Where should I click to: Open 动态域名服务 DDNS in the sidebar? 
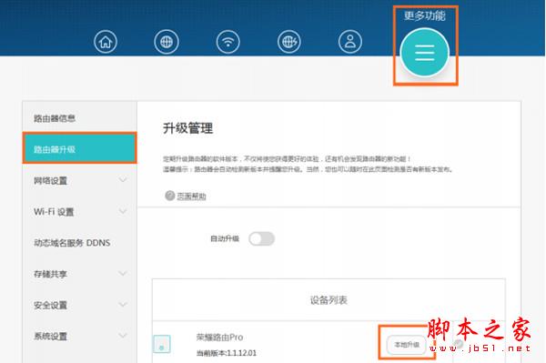[x=80, y=243]
